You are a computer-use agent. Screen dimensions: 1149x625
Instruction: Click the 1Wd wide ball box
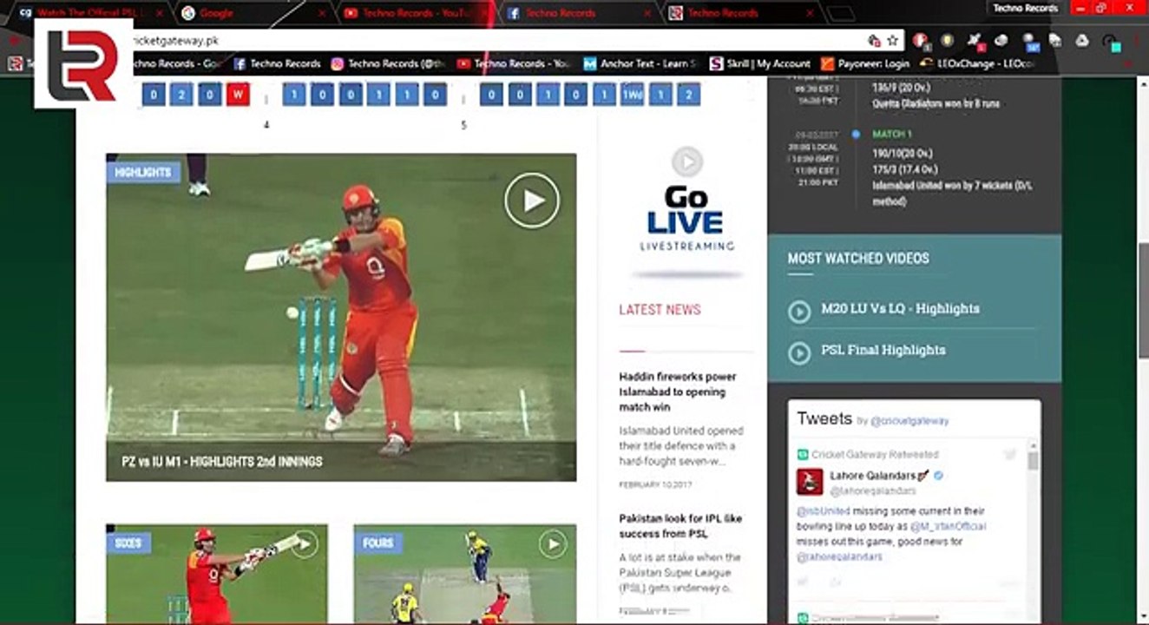tap(632, 94)
